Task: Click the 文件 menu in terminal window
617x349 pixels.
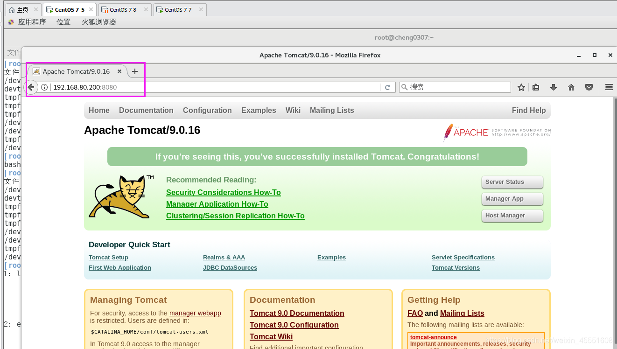Action: pyautogui.click(x=14, y=52)
